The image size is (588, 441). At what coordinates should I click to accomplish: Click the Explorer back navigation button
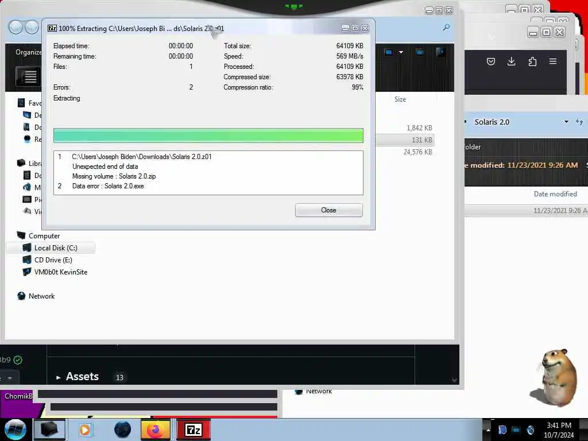(16, 28)
